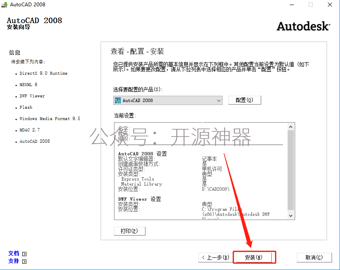340x270 pixels.
Task: Click the 安装(N) install button
Action: [254, 257]
